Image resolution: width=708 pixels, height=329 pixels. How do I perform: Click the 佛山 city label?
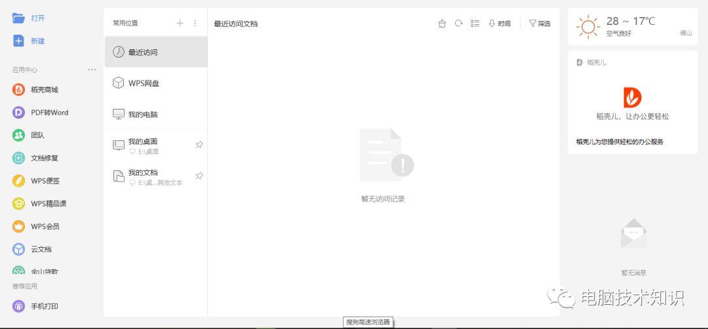686,33
